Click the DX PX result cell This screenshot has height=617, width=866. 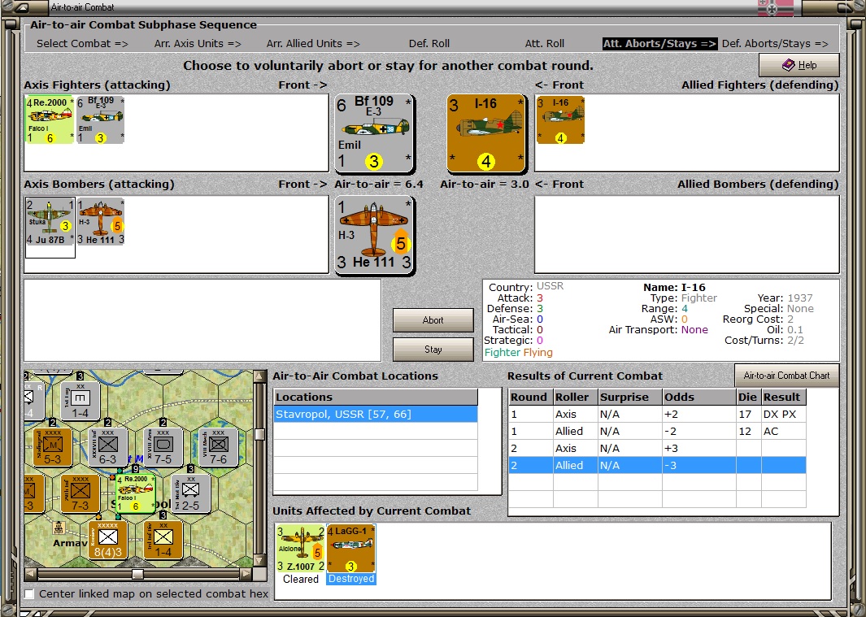[x=783, y=414]
